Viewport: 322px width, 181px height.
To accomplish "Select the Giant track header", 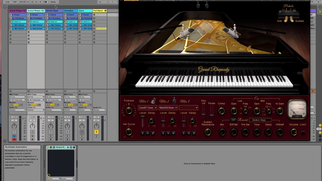I will (85, 11).
